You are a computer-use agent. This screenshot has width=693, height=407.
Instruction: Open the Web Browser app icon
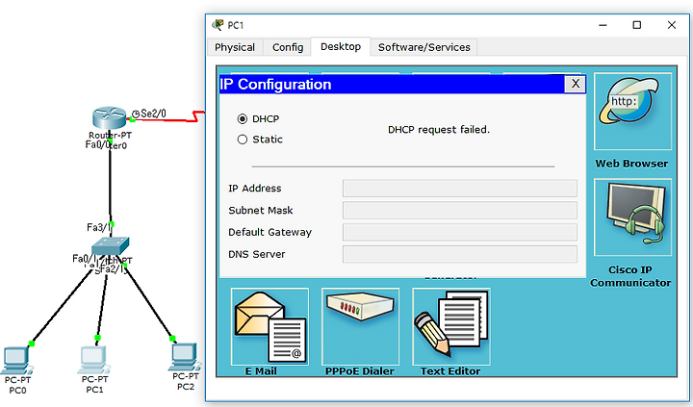click(632, 112)
